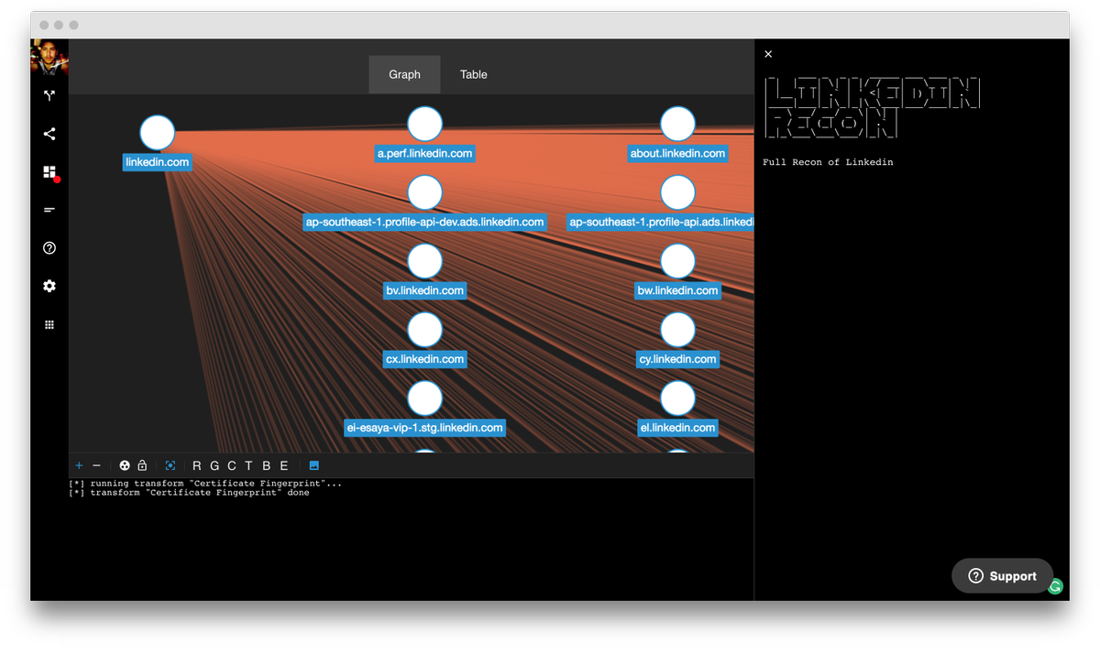Zoom in with the plus icon
Screen dimensions: 1100x654
coord(79,465)
